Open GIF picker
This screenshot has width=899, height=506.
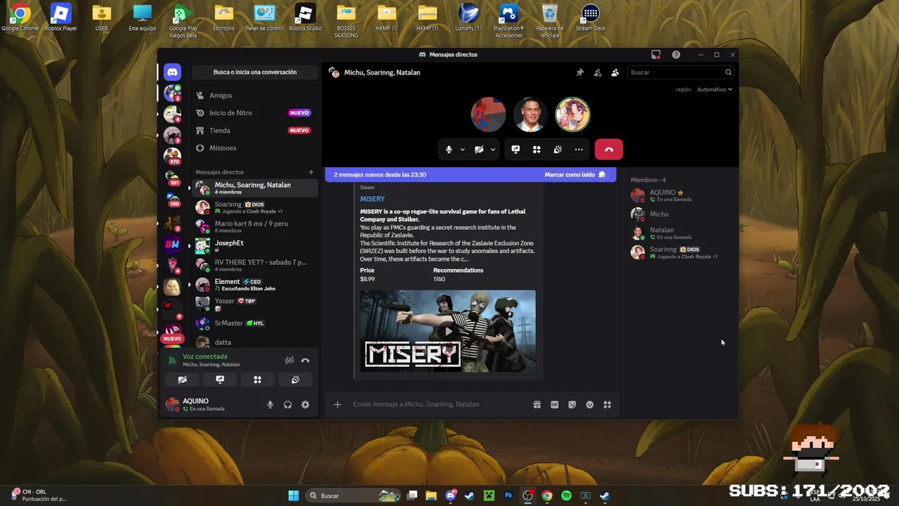tap(555, 405)
